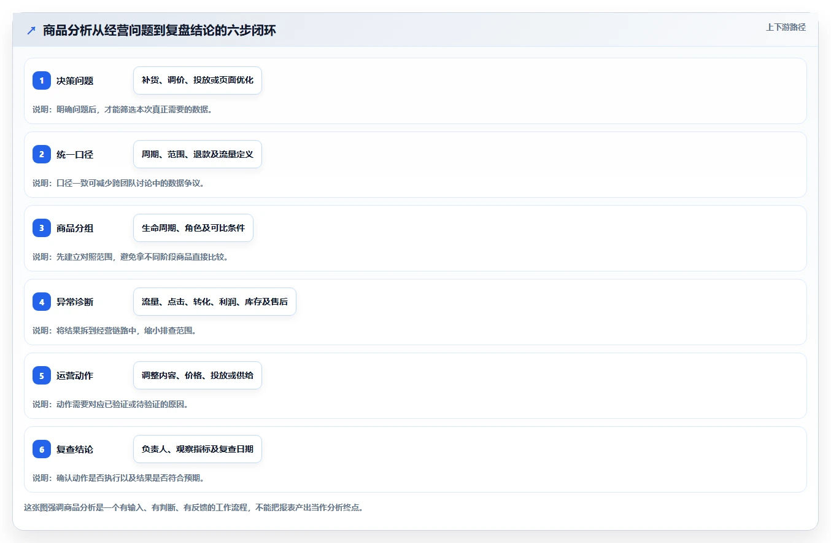Click step number 1 badge
Image resolution: width=831 pixels, height=543 pixels.
(x=42, y=80)
